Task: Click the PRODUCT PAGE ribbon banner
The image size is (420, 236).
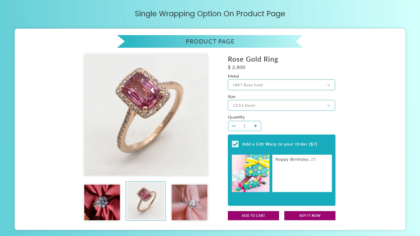Action: 210,41
